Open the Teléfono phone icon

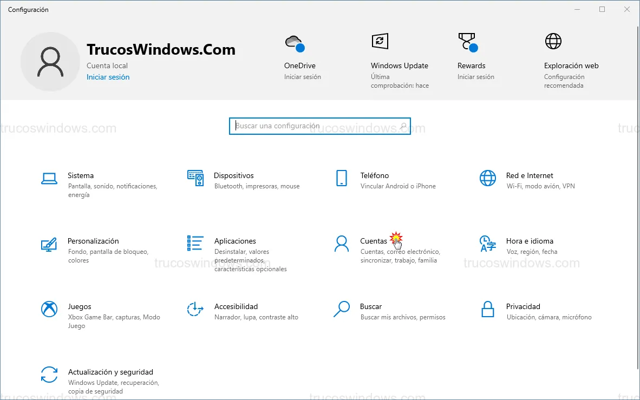(x=342, y=178)
